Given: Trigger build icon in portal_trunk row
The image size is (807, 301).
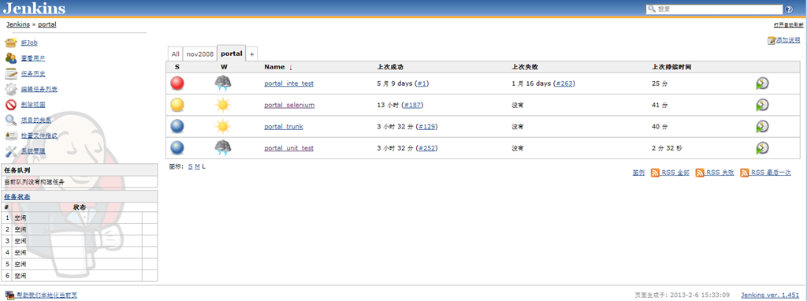Looking at the screenshot, I should (762, 127).
